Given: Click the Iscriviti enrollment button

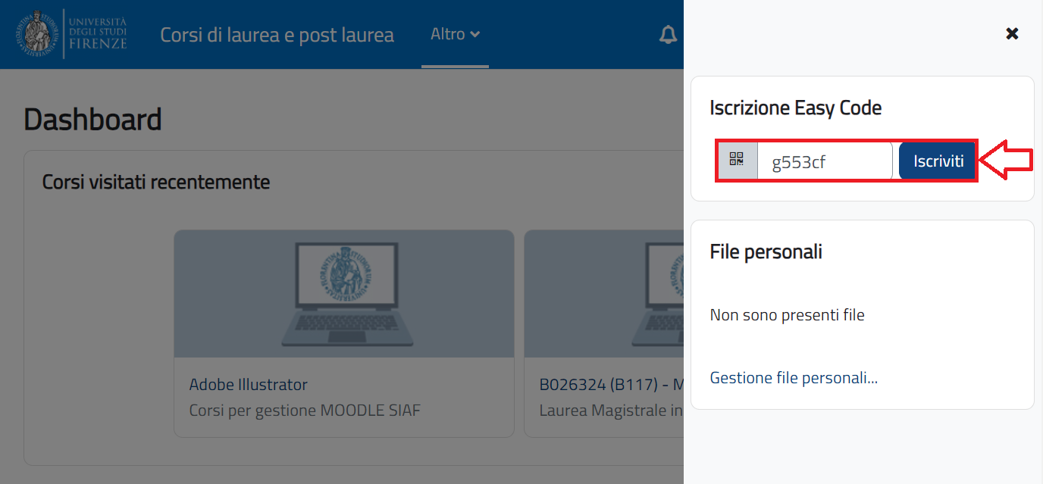Looking at the screenshot, I should [937, 160].
